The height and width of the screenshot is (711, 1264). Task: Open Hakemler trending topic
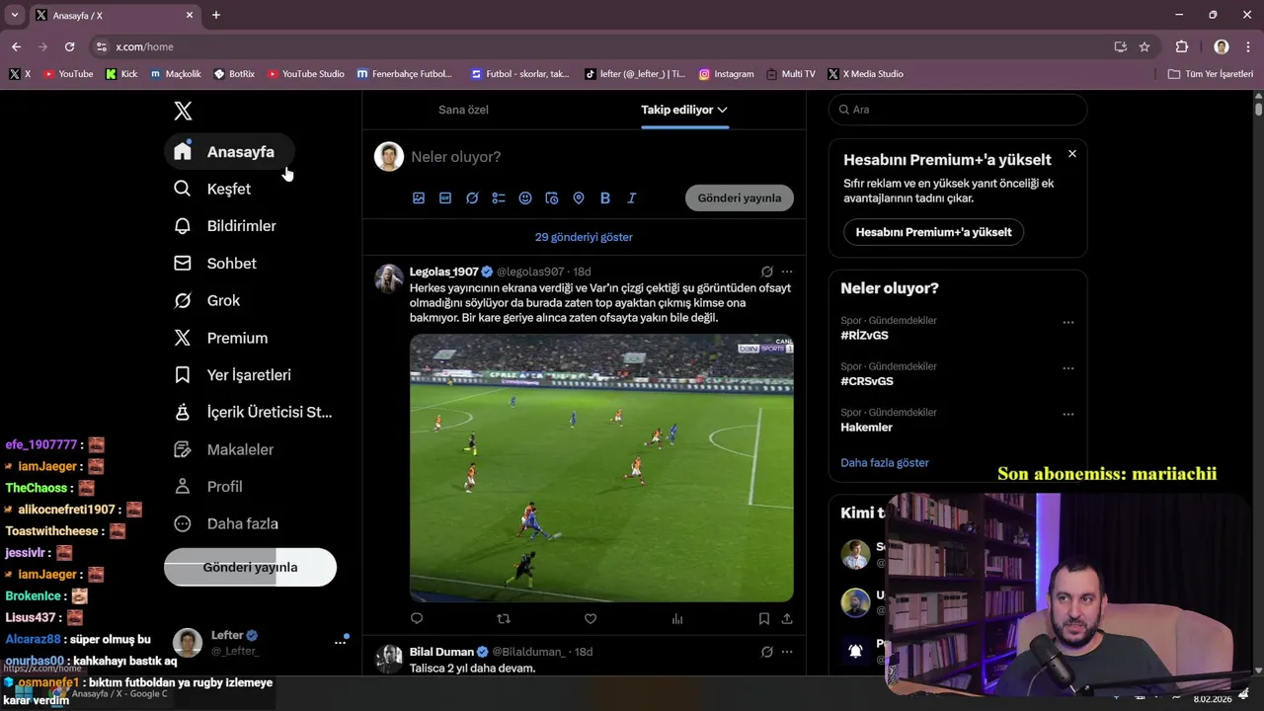[866, 428]
